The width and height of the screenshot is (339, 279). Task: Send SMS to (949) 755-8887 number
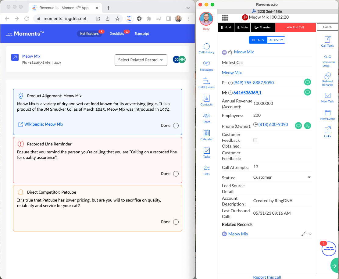[307, 82]
